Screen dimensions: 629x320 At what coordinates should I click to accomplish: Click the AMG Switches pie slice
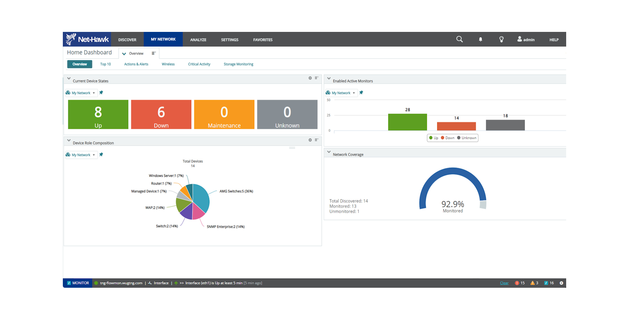201,196
